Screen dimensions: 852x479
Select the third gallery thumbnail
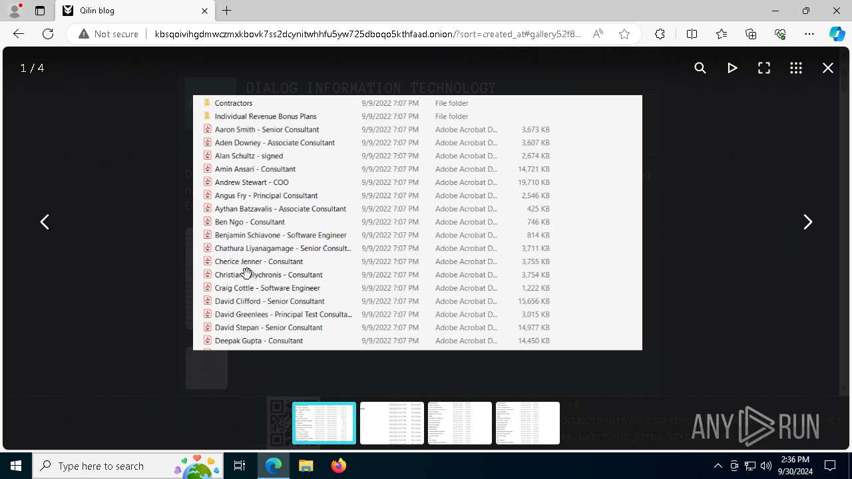point(460,423)
